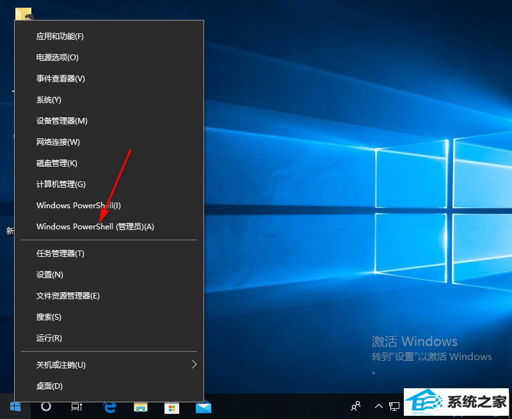Show hidden tray icons chevron

[x=378, y=406]
